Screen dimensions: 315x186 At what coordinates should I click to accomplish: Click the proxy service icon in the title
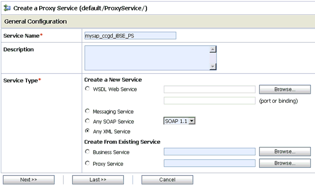[x=7, y=8]
